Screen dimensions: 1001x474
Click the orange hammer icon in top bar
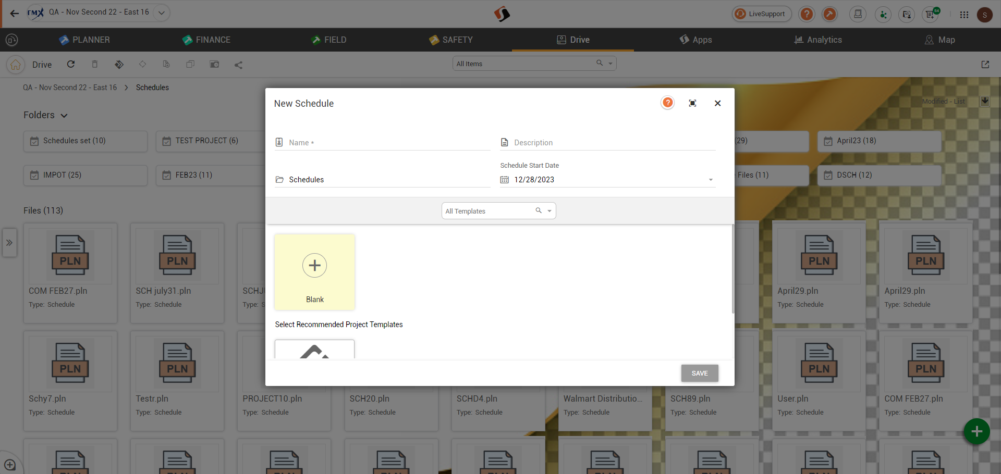click(x=829, y=14)
